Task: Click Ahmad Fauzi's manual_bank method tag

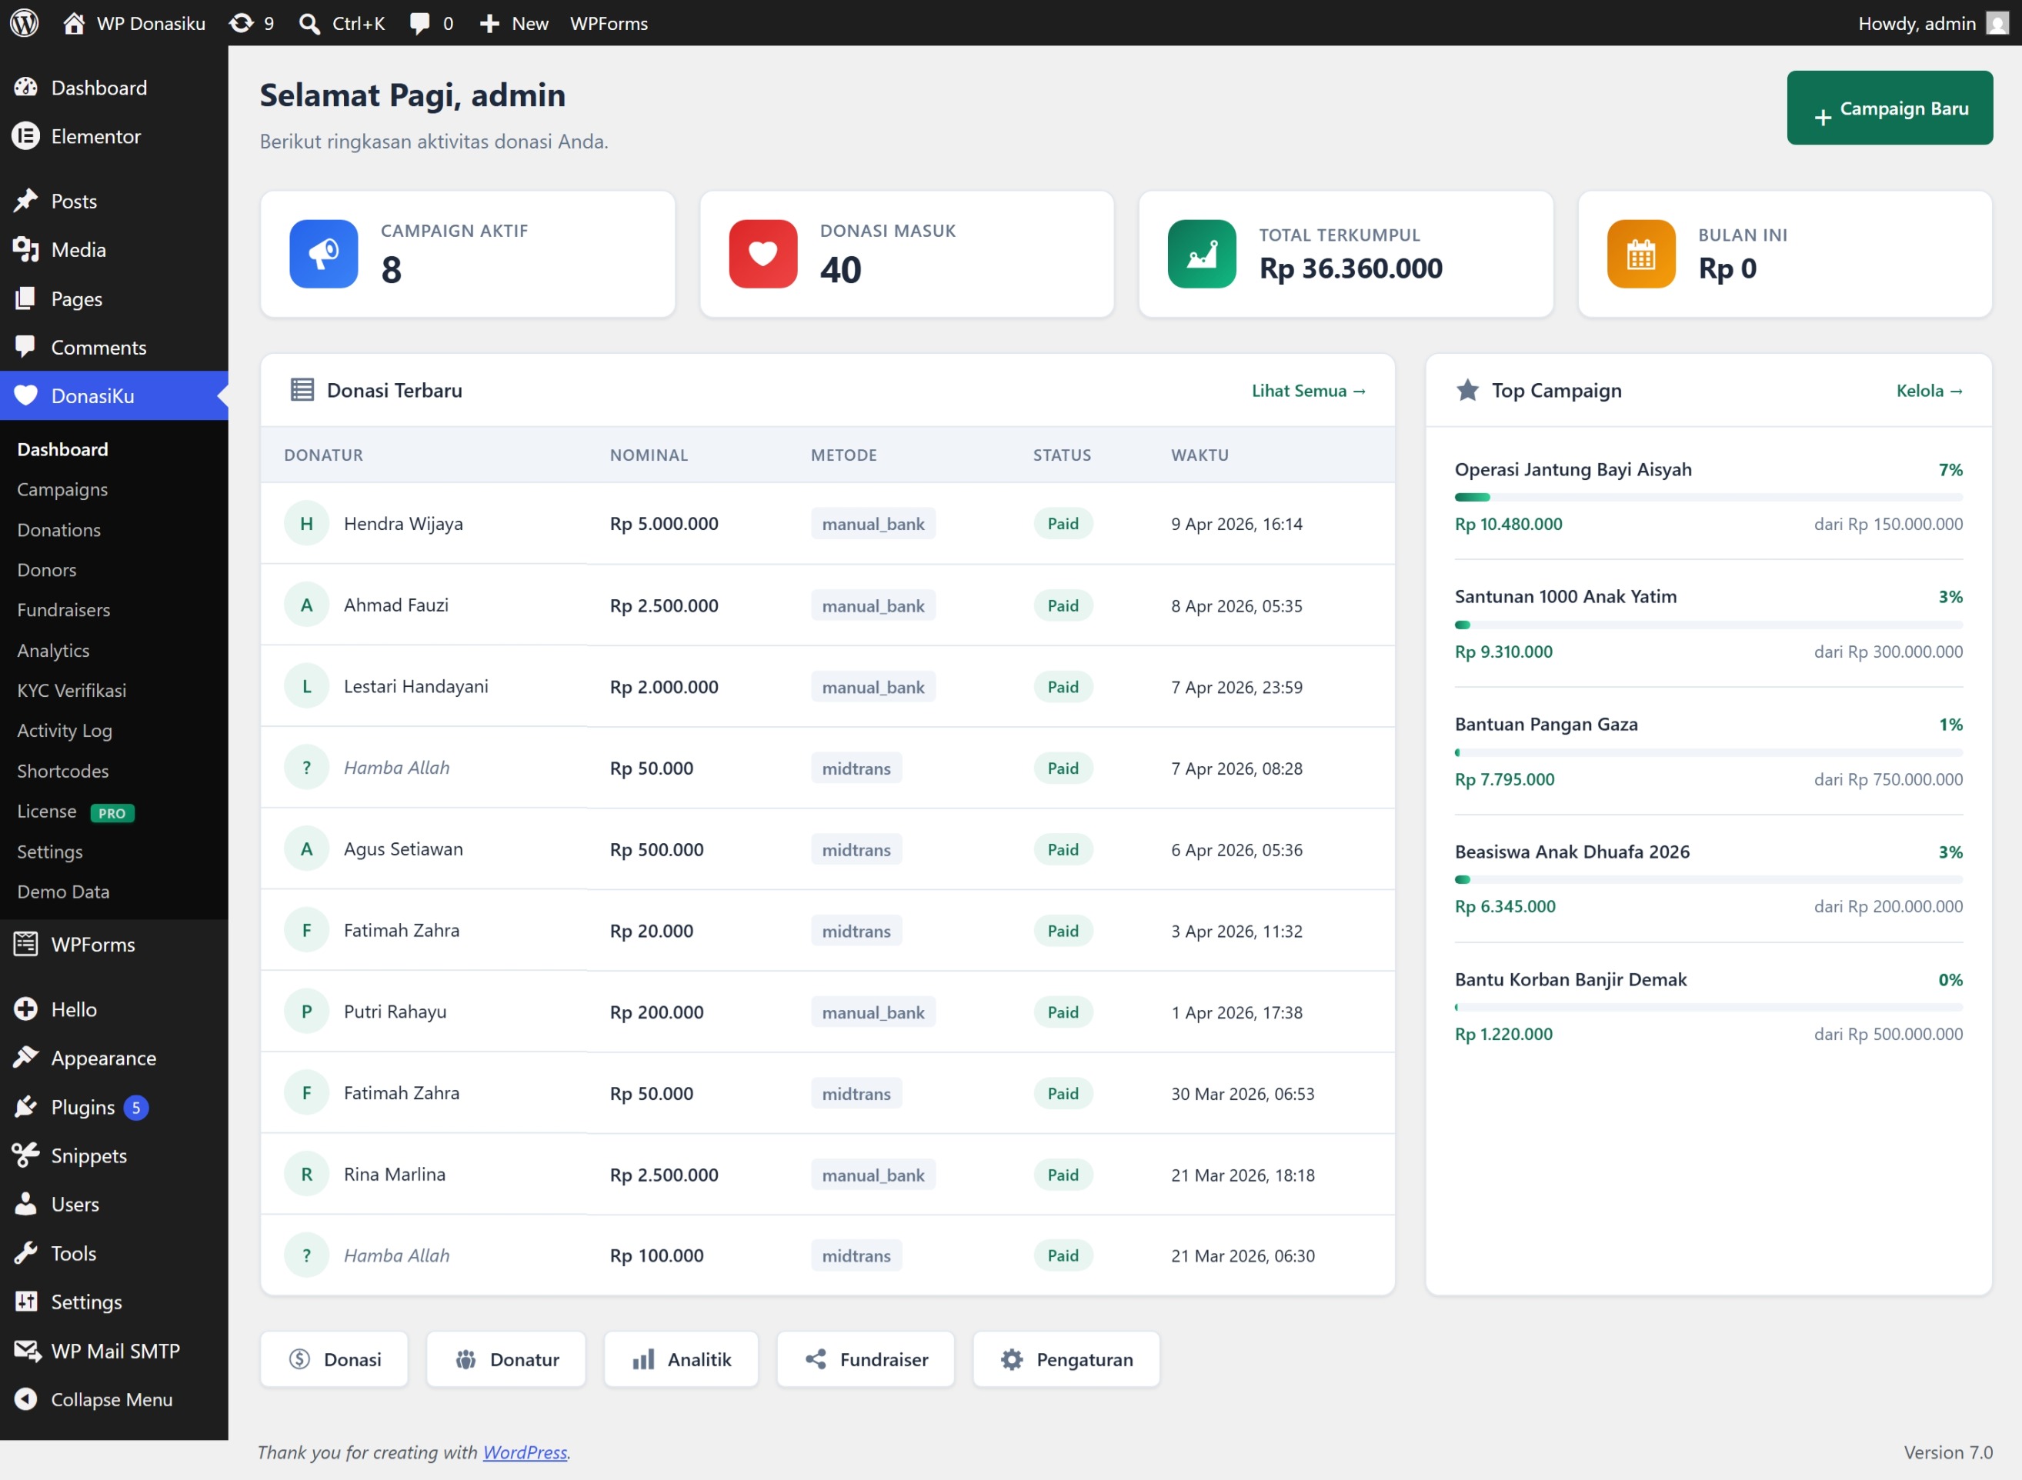Action: pos(873,605)
